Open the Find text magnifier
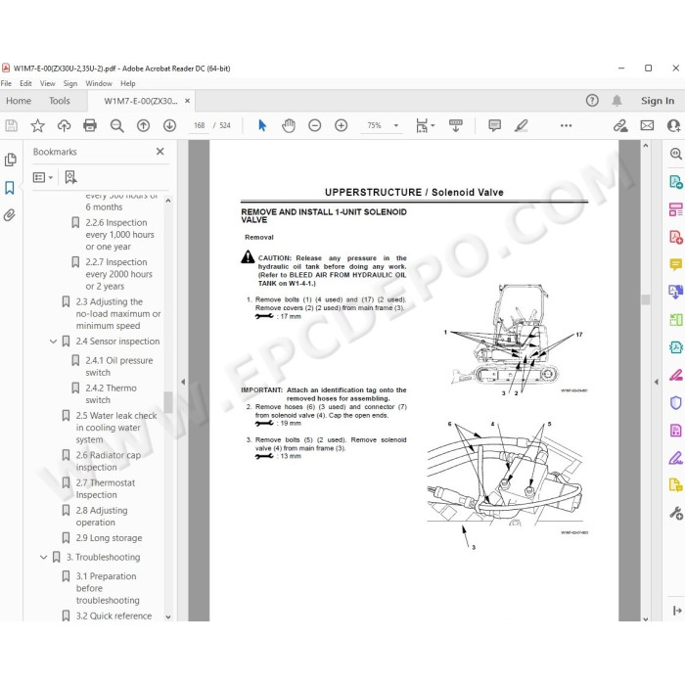 coord(116,126)
